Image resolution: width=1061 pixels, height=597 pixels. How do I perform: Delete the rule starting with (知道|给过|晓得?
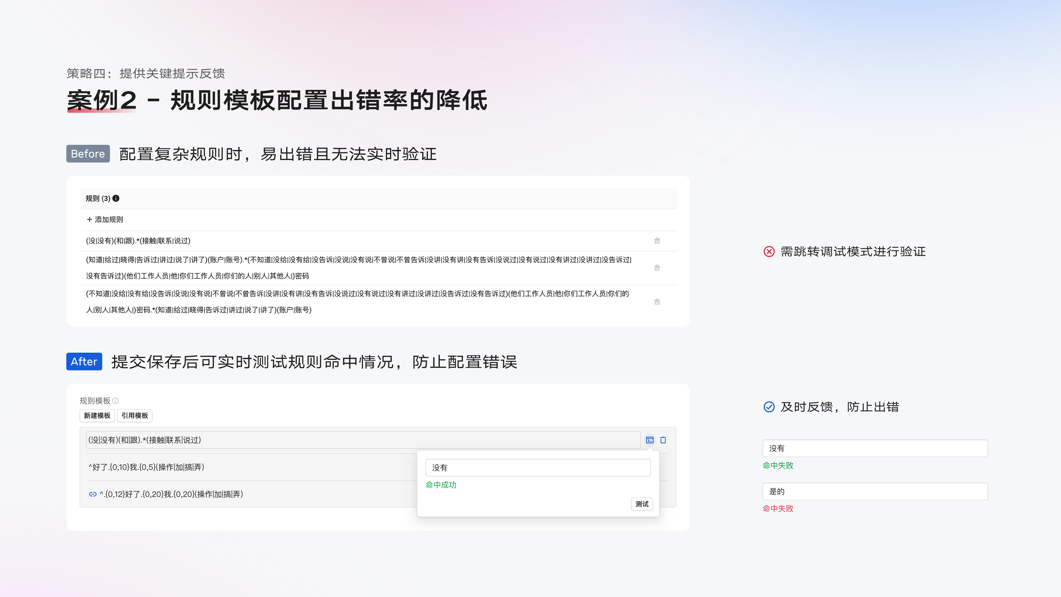(657, 268)
